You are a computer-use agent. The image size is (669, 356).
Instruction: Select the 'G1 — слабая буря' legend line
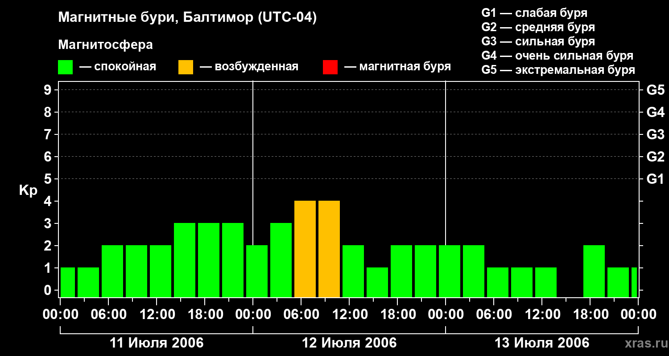pyautogui.click(x=534, y=13)
